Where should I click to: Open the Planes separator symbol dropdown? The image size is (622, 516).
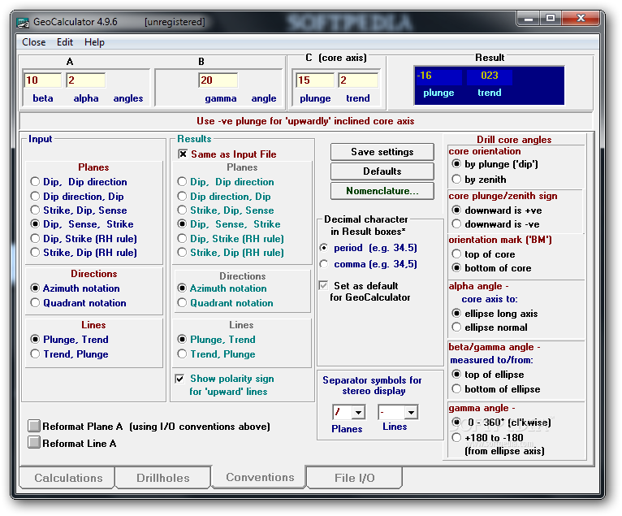point(358,413)
